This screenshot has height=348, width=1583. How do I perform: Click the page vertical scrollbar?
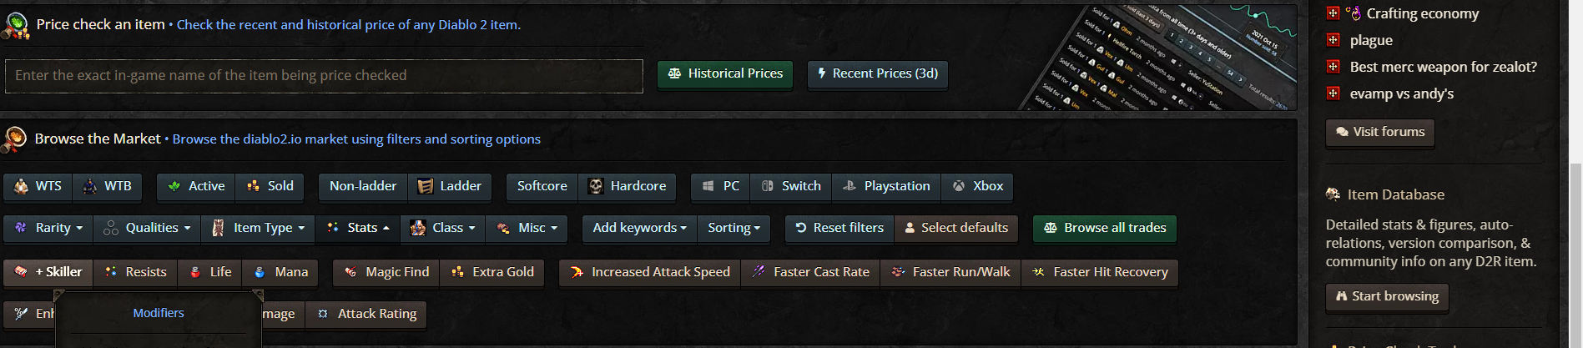pyautogui.click(x=1575, y=167)
